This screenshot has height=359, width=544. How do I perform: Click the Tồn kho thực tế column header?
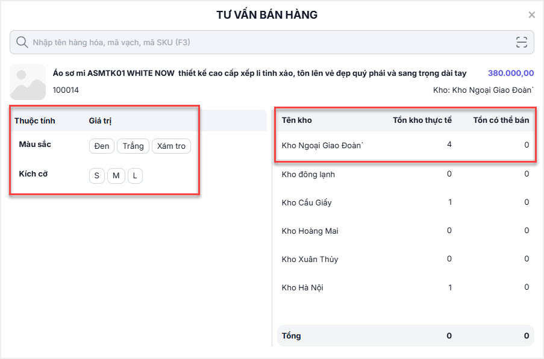(x=422, y=120)
